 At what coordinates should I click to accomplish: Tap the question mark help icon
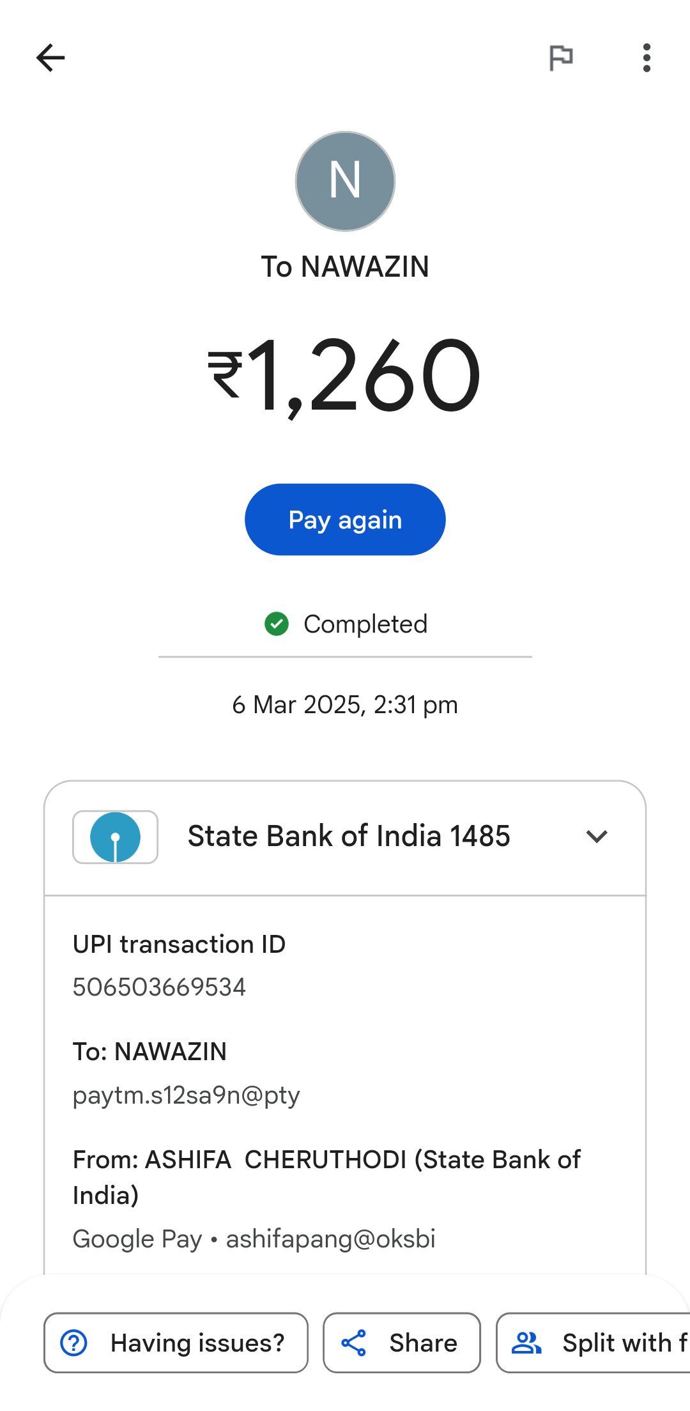tap(74, 1343)
